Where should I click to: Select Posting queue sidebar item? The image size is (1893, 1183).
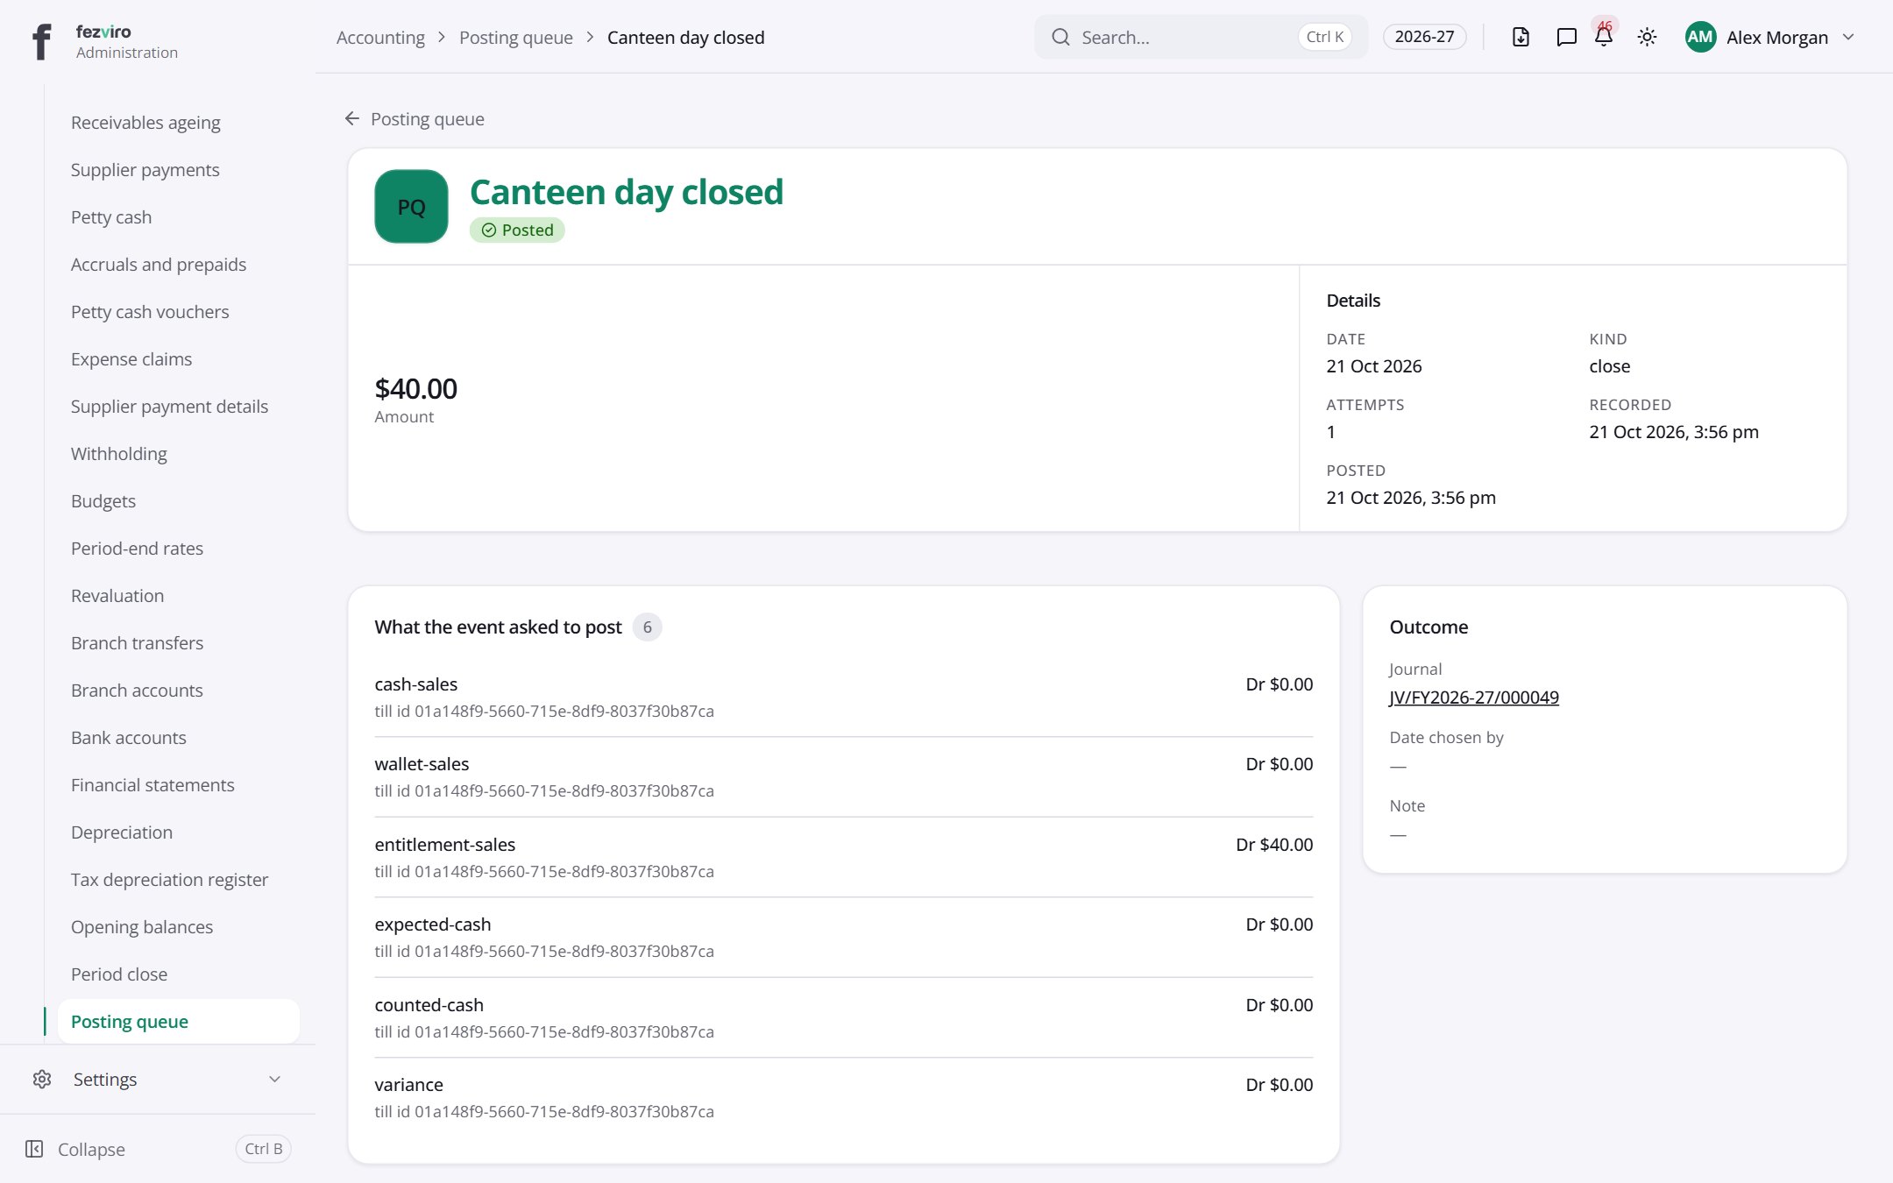tap(178, 1021)
